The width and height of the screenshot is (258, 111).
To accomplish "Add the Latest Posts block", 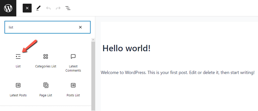I will (18, 90).
